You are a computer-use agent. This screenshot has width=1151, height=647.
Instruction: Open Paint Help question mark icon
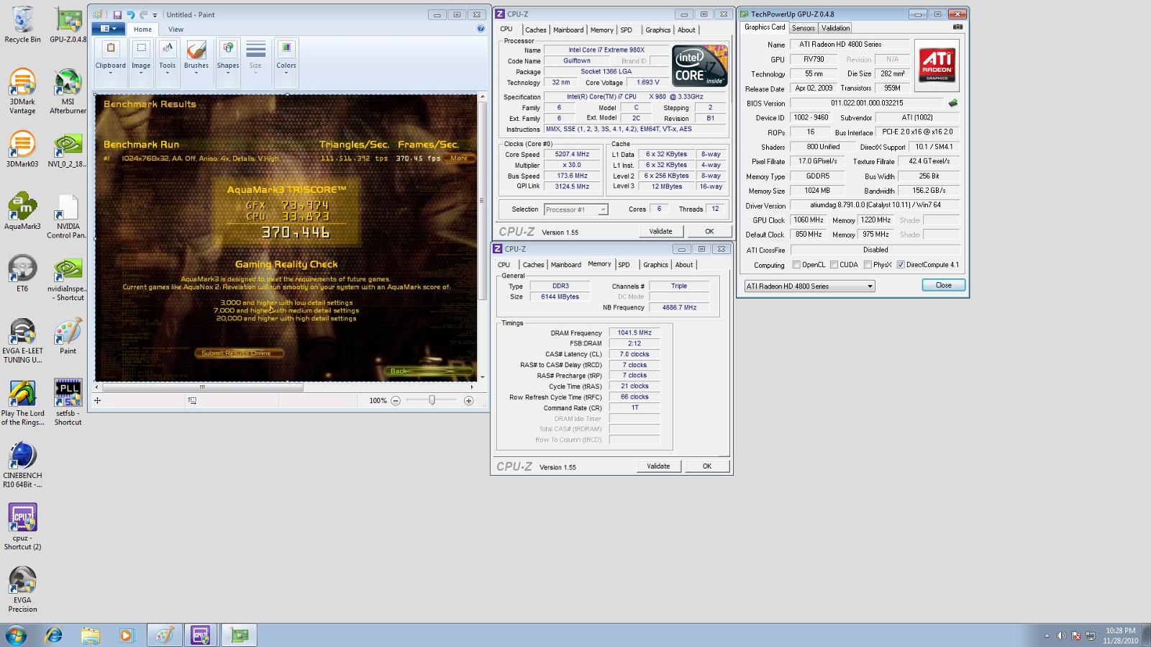(x=481, y=29)
